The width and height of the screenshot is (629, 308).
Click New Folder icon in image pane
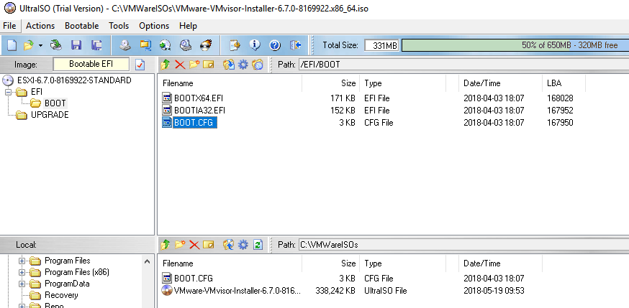pos(194,65)
